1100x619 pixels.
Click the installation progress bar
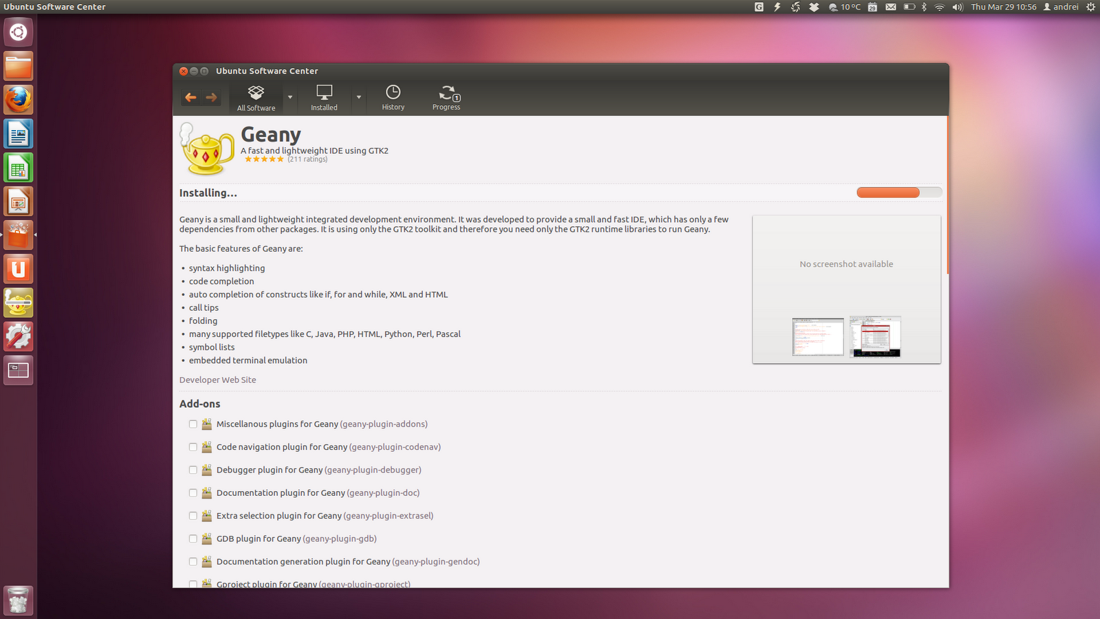[x=899, y=193]
